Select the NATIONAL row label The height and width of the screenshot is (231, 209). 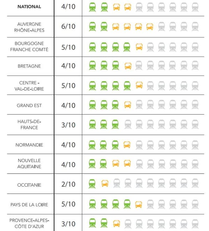[x=29, y=7]
